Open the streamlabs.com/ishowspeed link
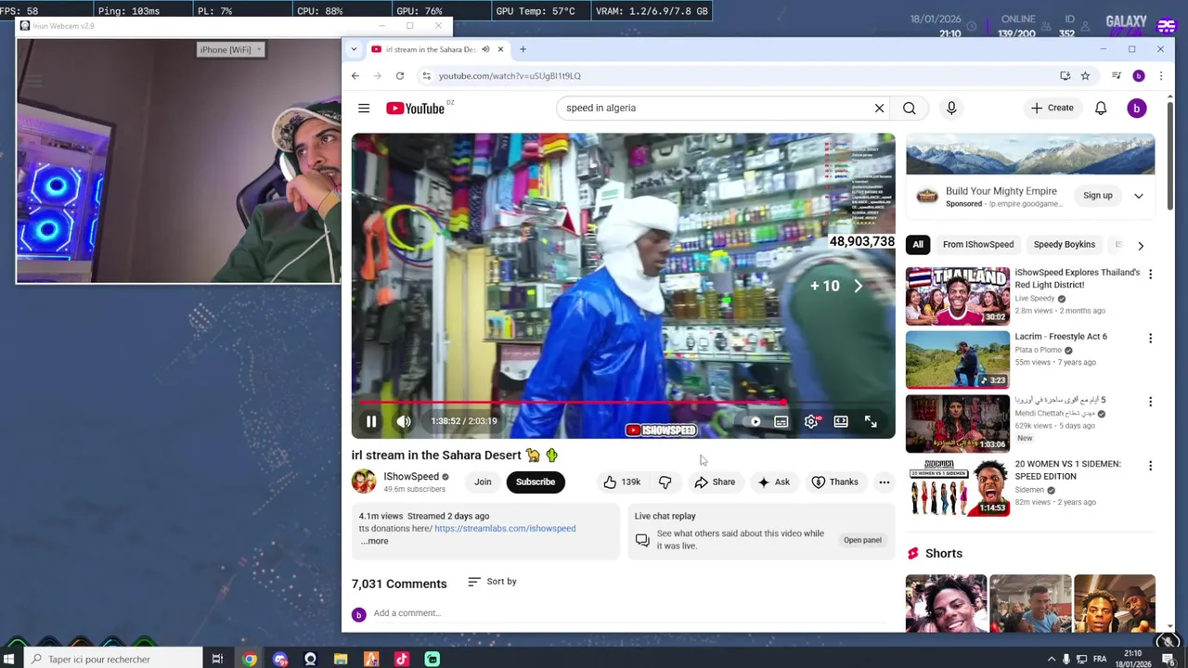The width and height of the screenshot is (1188, 668). pyautogui.click(x=505, y=529)
